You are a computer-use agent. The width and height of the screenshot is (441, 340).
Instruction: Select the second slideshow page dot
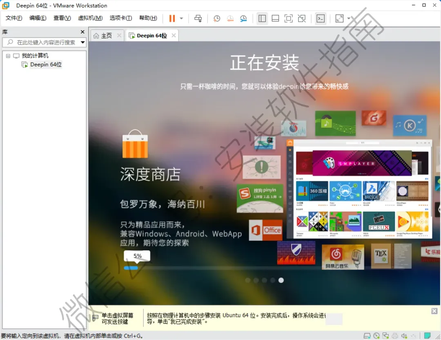coord(256,280)
